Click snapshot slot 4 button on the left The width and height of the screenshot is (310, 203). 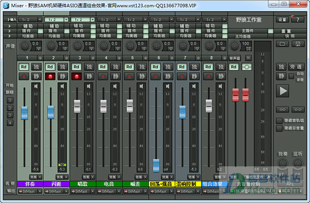10,123
